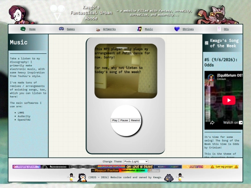Image resolution: width=251 pixels, height=188 pixels.
Task: Click the 'OpenUTAU' list item
Action: click(x=24, y=120)
